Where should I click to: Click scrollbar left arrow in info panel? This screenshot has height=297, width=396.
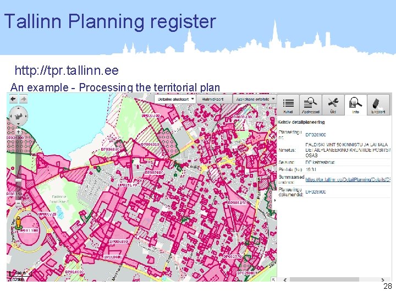pos(285,279)
